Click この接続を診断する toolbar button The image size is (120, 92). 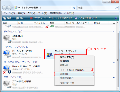(86, 18)
